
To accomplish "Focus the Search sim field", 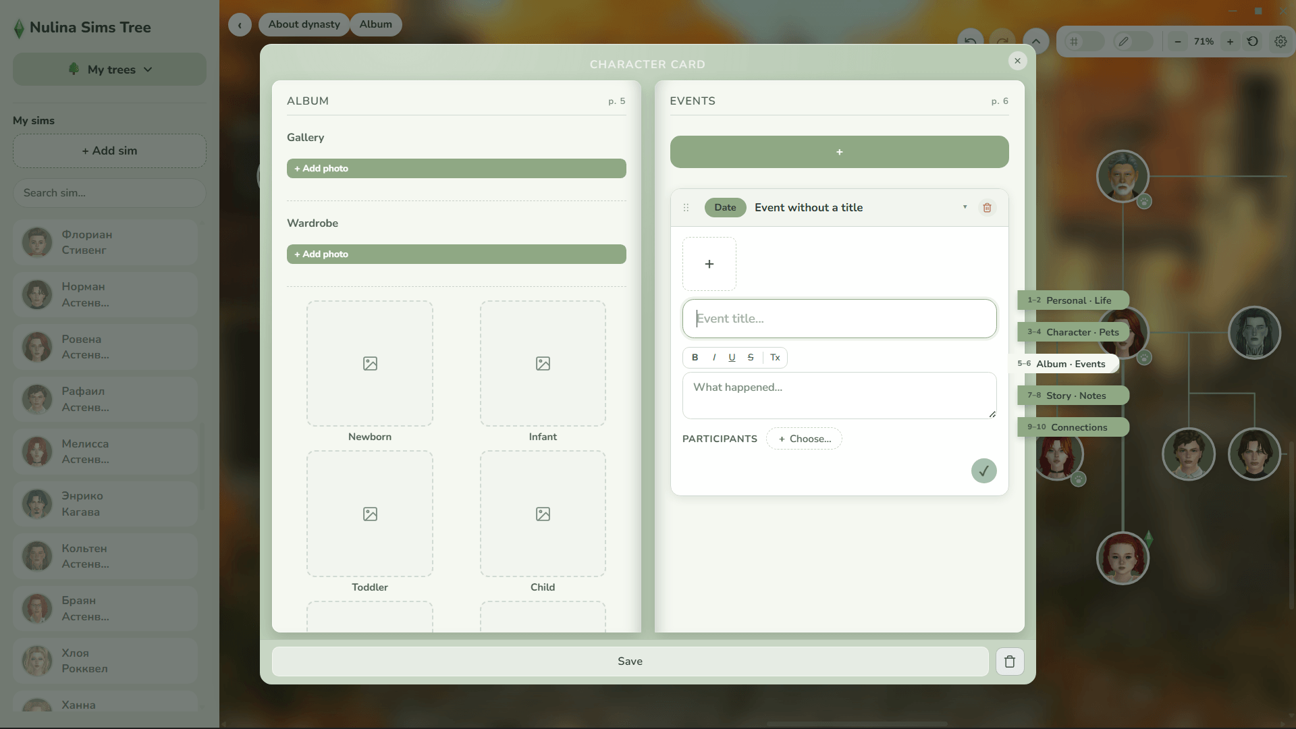I will coord(109,193).
